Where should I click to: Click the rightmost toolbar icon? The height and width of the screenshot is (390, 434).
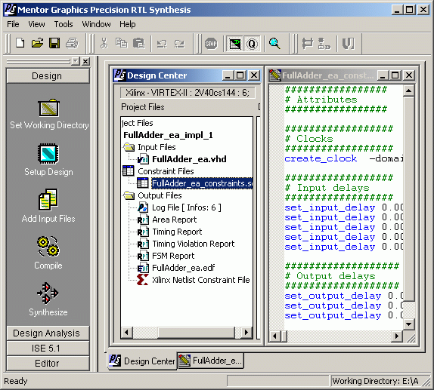click(349, 43)
